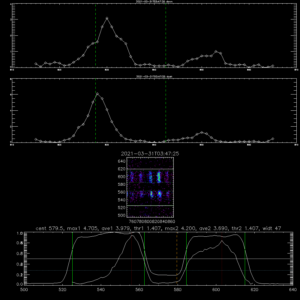
Task: Click the heatmap y-axis label 640
Action: coord(122,161)
